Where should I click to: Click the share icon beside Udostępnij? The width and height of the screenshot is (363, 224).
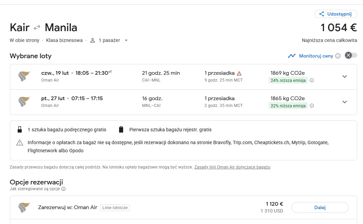click(322, 14)
